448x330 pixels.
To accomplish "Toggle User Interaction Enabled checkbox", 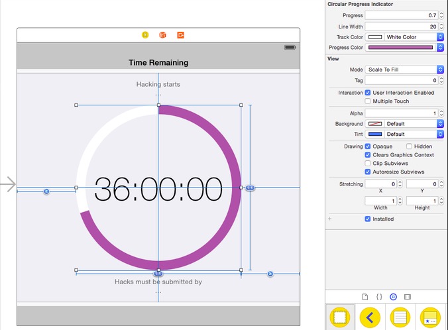I will (x=368, y=93).
